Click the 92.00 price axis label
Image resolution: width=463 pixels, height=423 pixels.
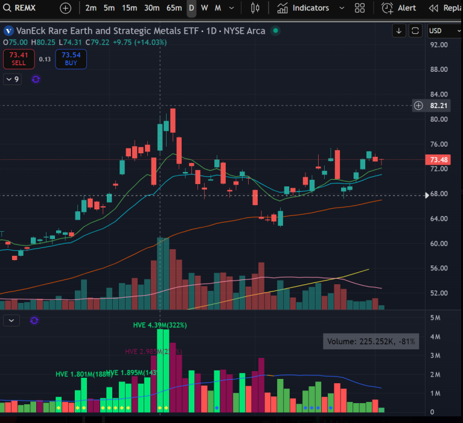tap(439, 45)
